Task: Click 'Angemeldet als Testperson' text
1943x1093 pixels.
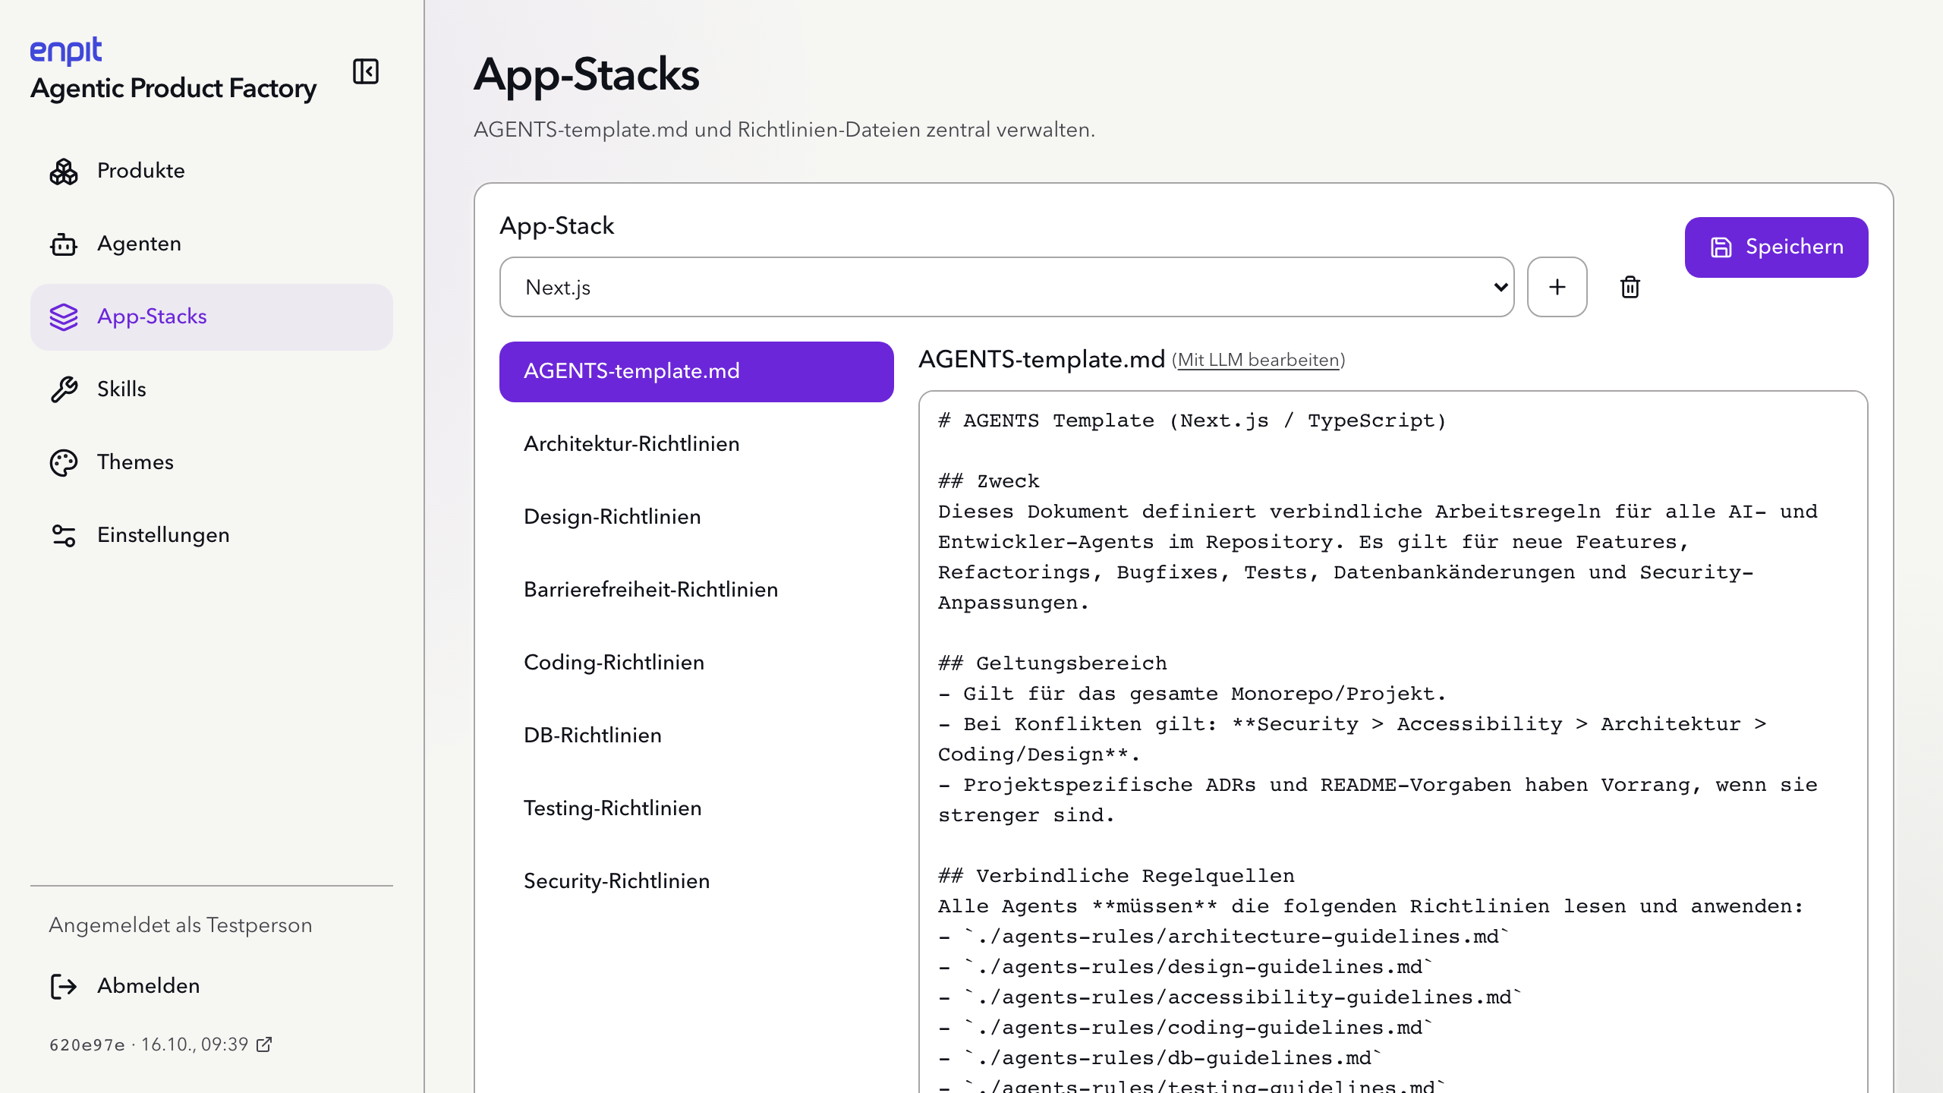Action: coord(181,925)
